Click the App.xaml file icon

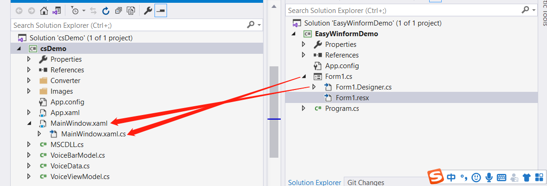(x=43, y=113)
